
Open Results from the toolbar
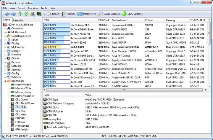69,14
